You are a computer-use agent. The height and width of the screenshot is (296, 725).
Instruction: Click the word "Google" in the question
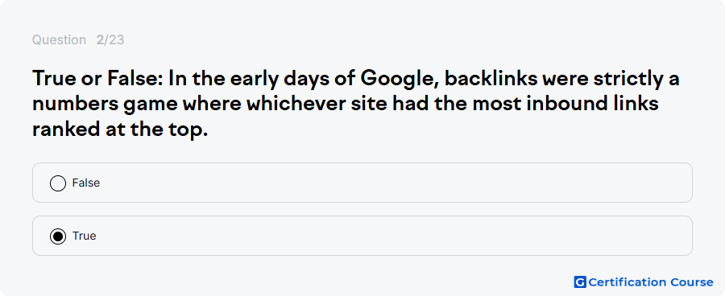point(399,80)
